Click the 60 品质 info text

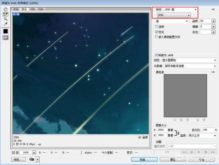(143, 137)
